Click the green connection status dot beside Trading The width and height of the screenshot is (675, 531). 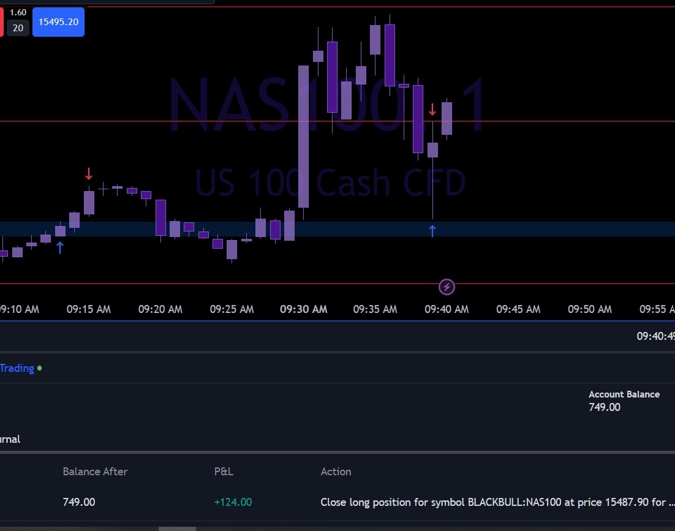tap(40, 368)
